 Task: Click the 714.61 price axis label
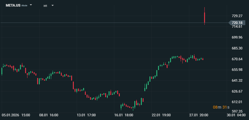pos(237,27)
